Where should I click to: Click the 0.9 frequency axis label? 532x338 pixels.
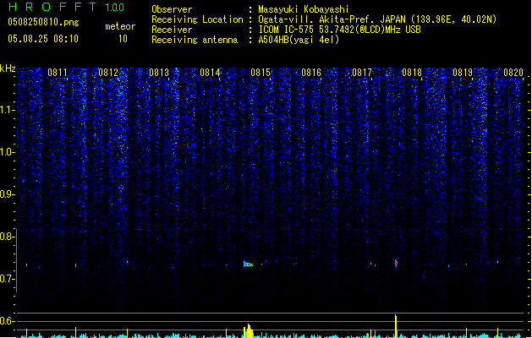[x=8, y=194]
